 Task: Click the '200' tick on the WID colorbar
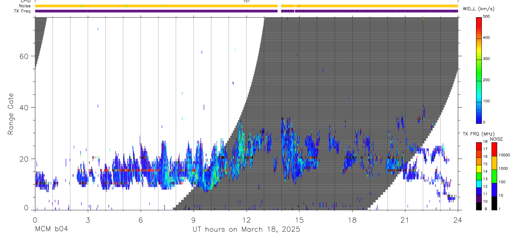[487, 80]
